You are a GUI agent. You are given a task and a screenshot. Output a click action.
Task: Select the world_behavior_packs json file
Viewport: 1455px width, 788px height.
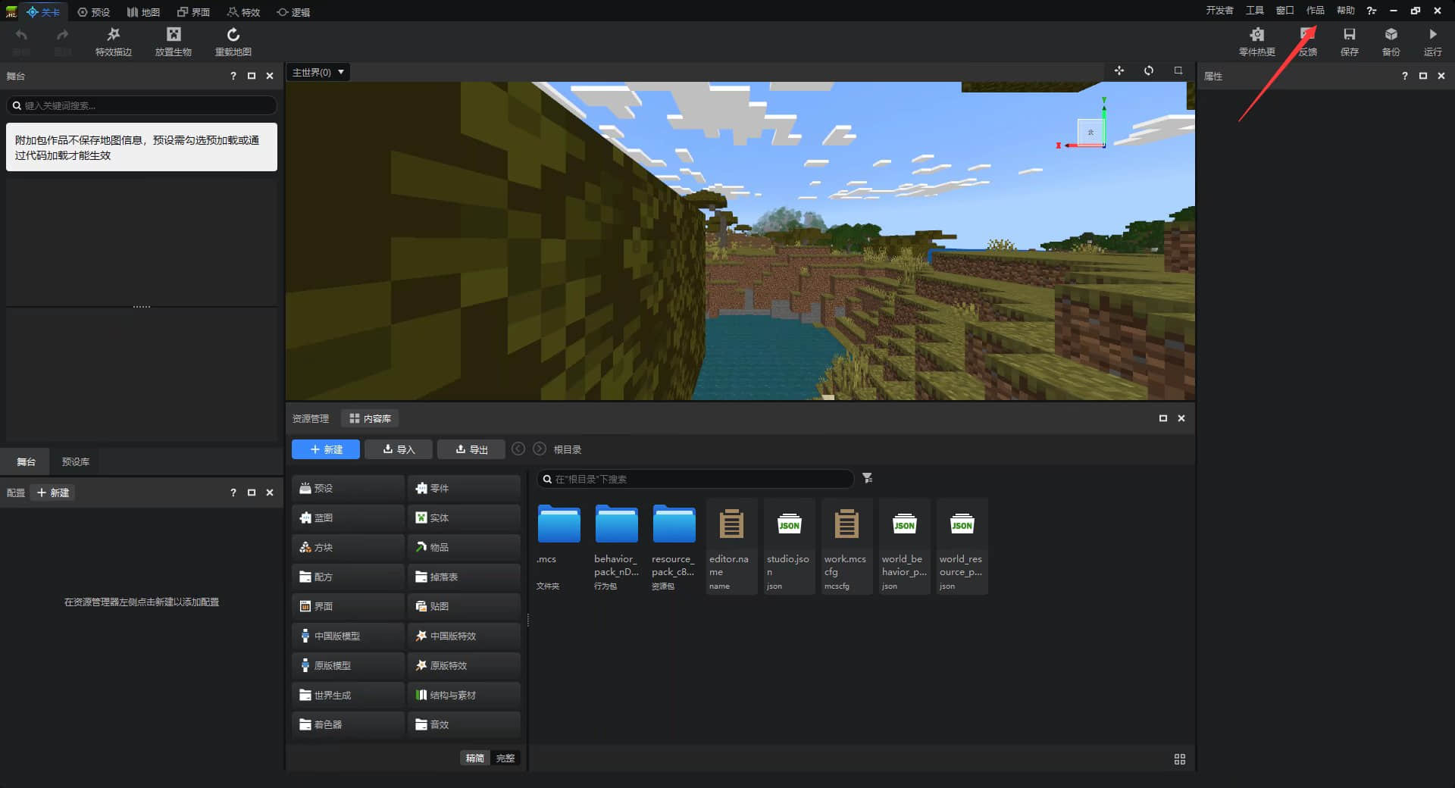coord(905,546)
